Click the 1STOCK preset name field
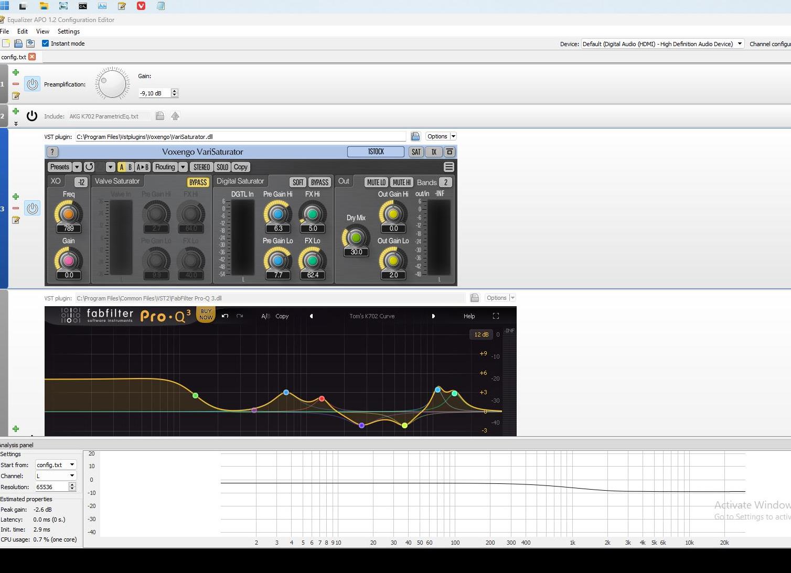791x573 pixels. point(376,152)
